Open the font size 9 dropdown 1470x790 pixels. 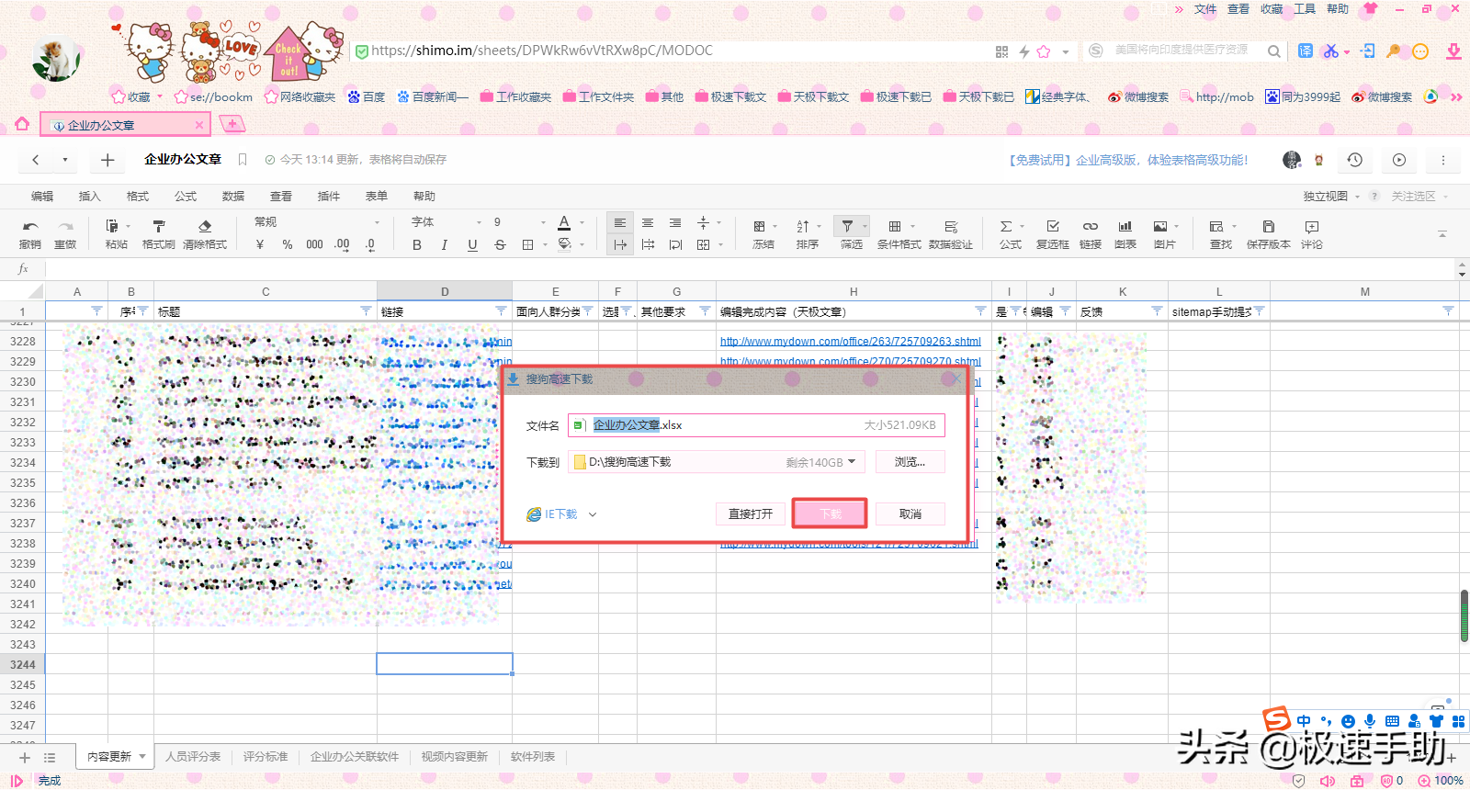click(520, 222)
